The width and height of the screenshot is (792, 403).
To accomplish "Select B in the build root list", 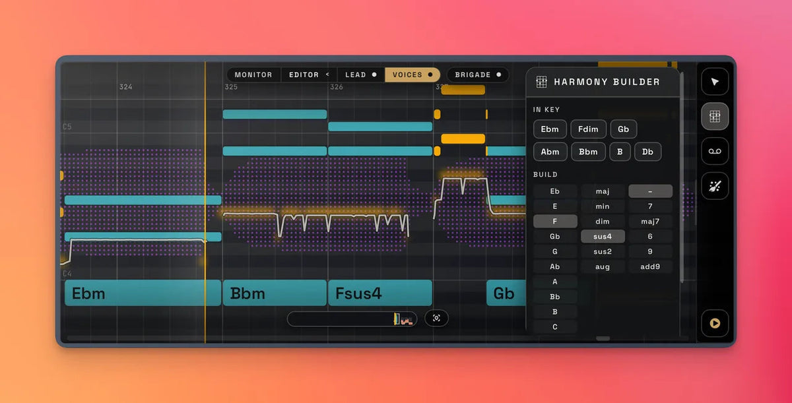I will click(555, 312).
